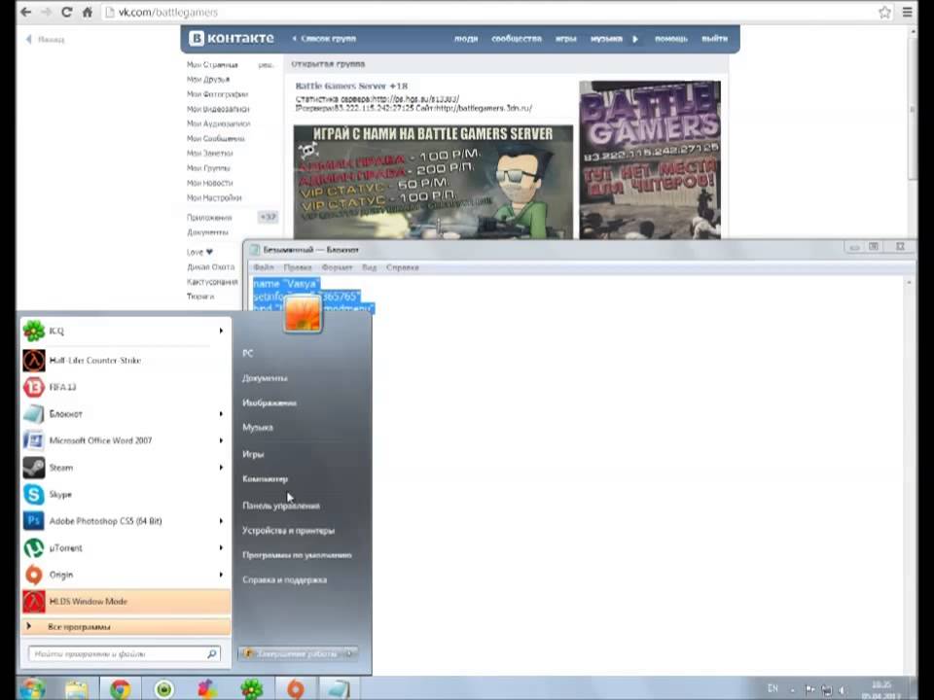Viewport: 934px width, 700px height.
Task: Expand the VK music player arrow
Action: (x=635, y=39)
